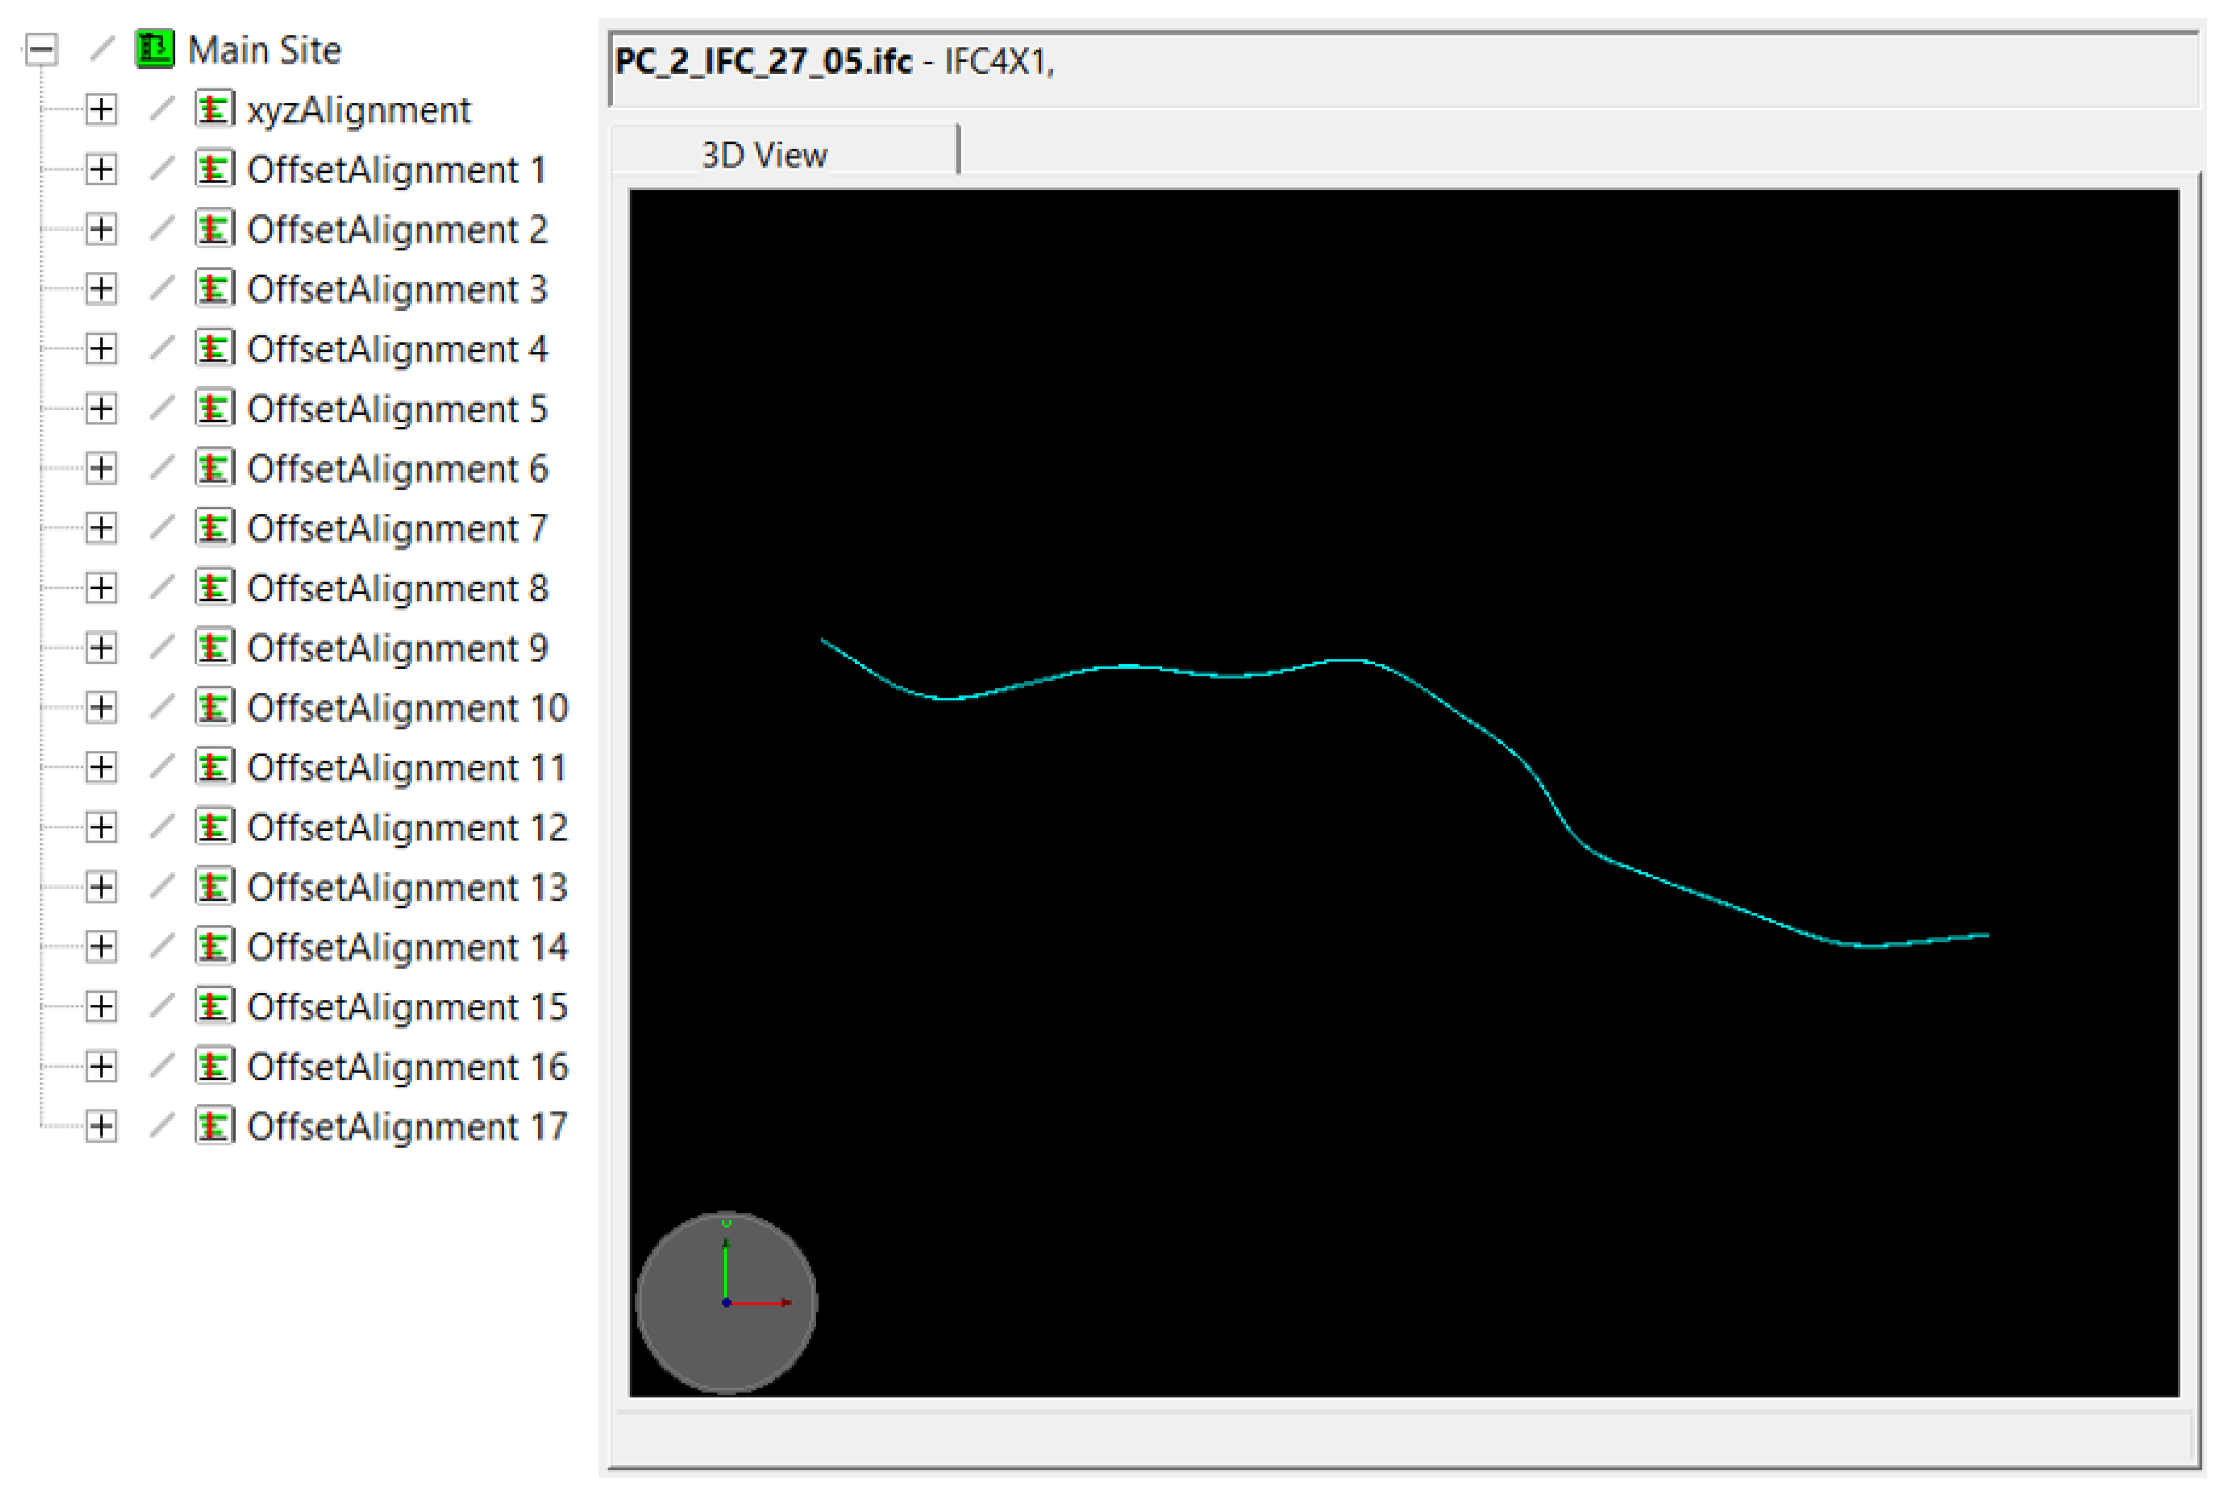
Task: Click the OffsetAlignment 7 alignment icon
Action: (214, 528)
